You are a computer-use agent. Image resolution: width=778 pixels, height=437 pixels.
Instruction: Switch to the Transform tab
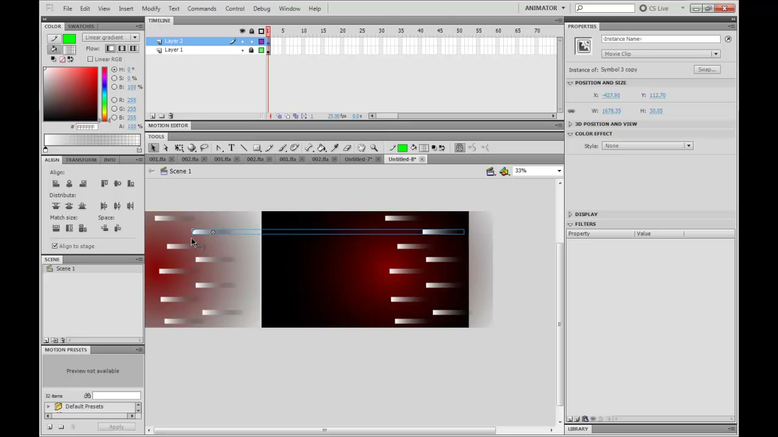coord(81,160)
